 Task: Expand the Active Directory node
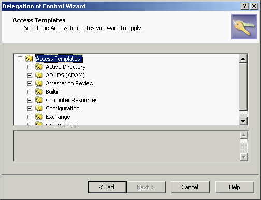click(x=30, y=67)
